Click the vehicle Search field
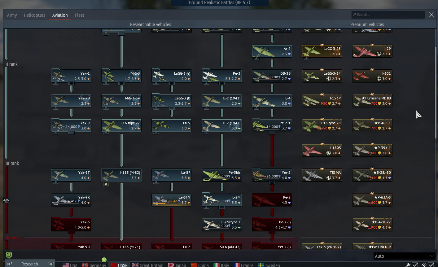438x267 pixels. pos(388,15)
